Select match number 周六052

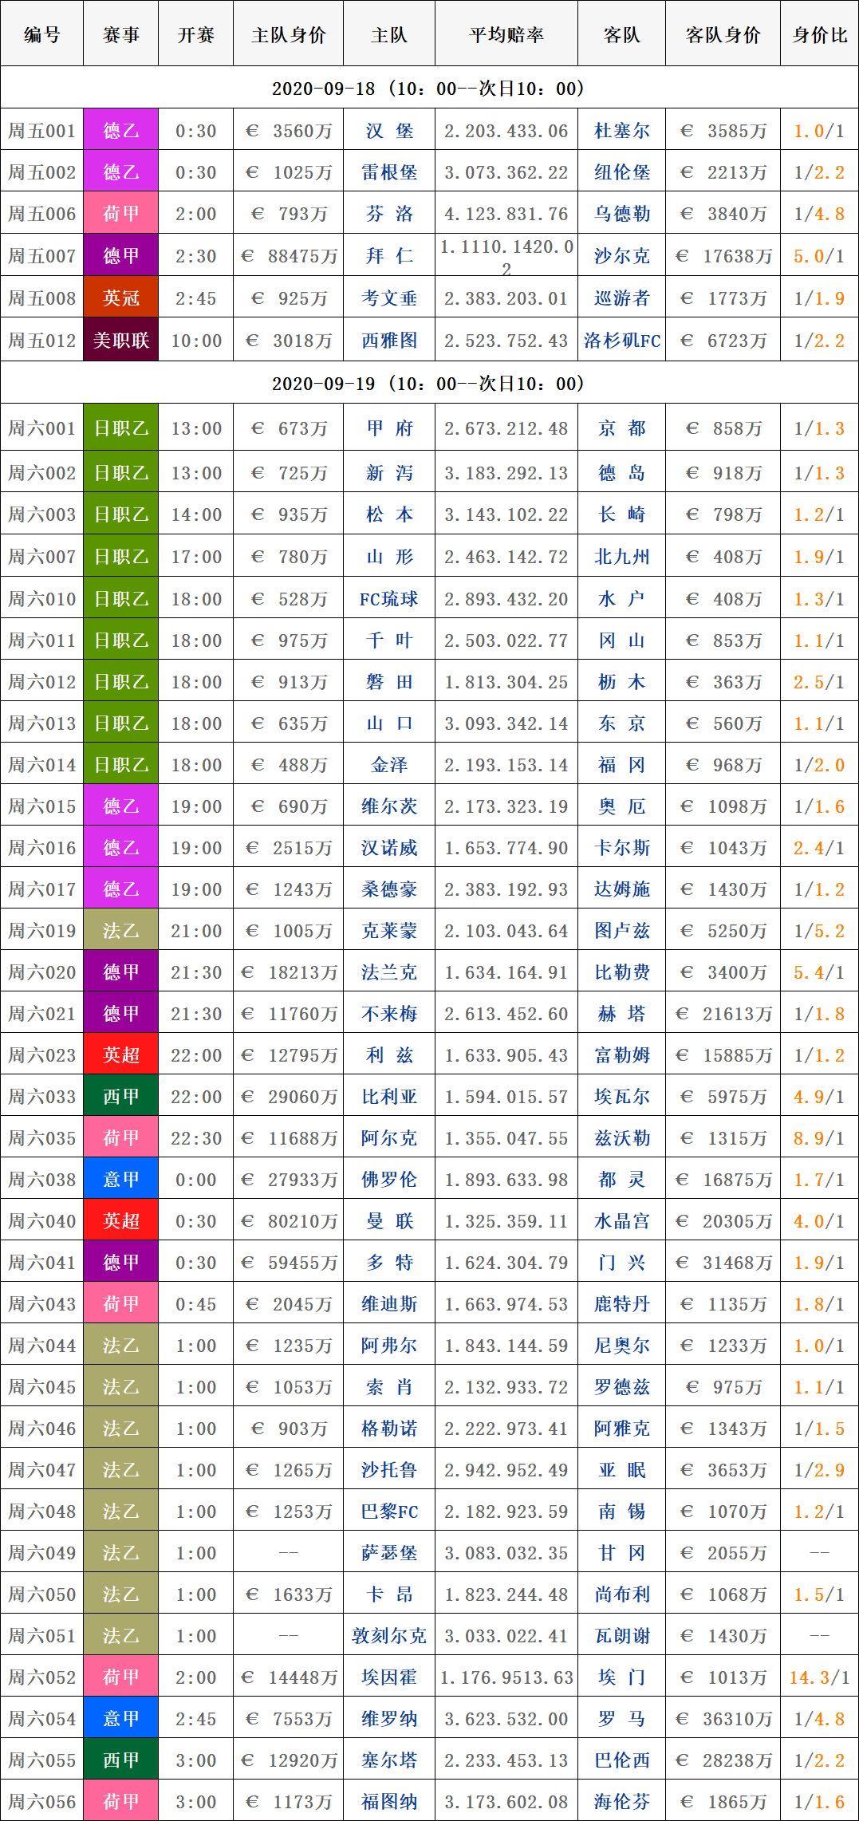(x=42, y=1677)
